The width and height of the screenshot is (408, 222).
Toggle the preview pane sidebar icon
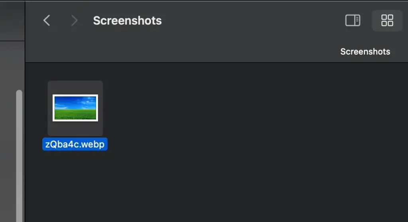pyautogui.click(x=353, y=20)
